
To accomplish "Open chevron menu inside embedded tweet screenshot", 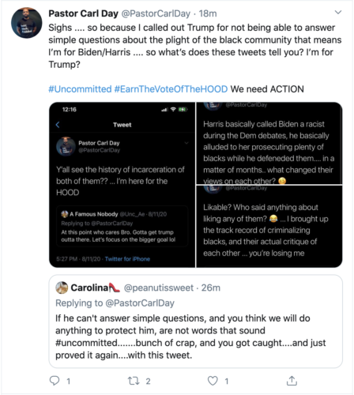I will pyautogui.click(x=186, y=143).
